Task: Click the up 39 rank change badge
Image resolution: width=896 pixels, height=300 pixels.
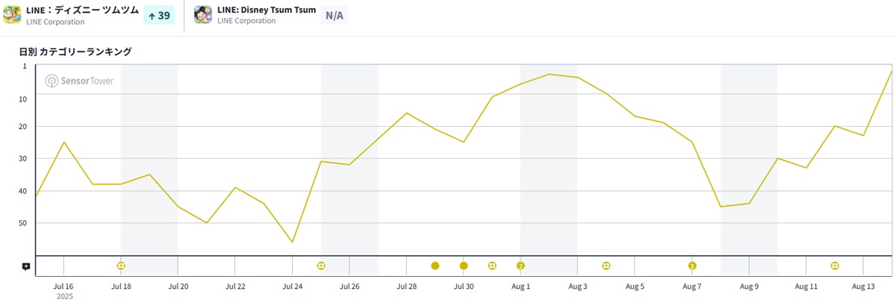Action: pos(159,15)
